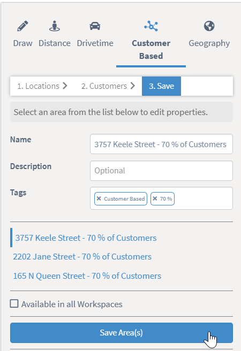Select the Customer Based network icon
241x351 pixels.
[151, 26]
